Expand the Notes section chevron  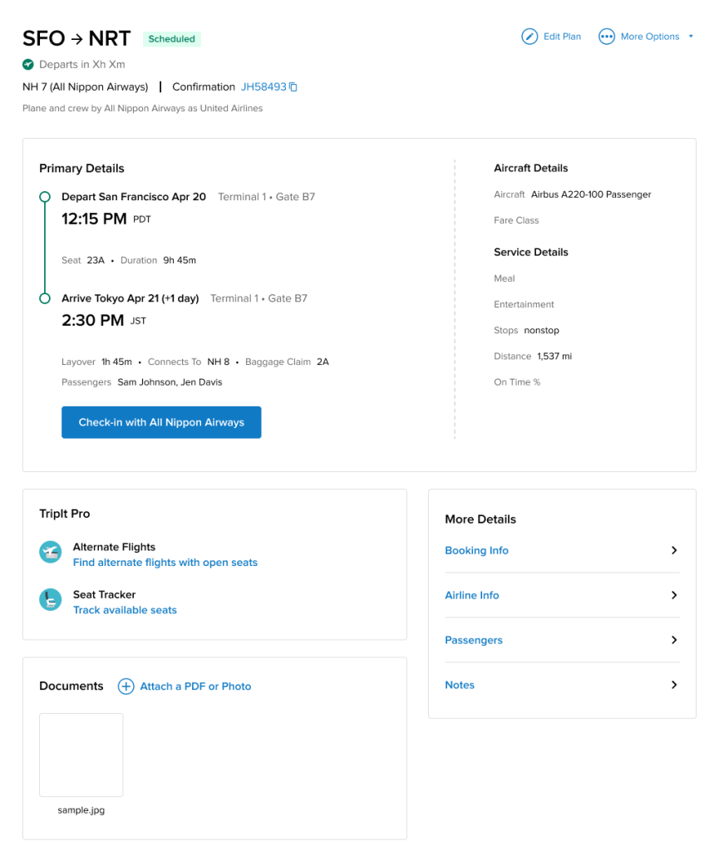click(x=674, y=685)
